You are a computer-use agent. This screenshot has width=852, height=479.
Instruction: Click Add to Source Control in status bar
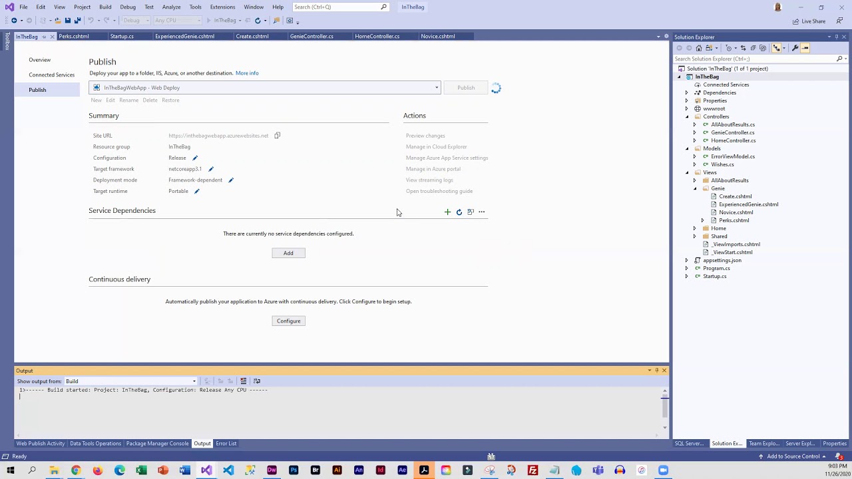point(793,456)
